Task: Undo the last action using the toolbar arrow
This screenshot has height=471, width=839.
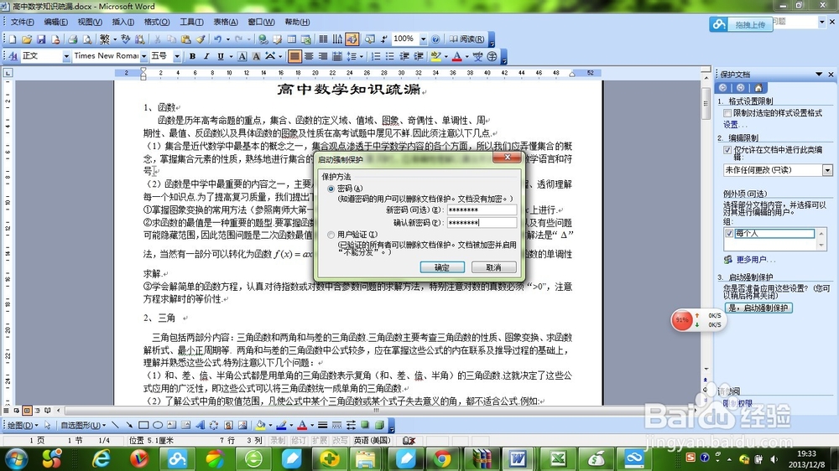Action: [217, 39]
